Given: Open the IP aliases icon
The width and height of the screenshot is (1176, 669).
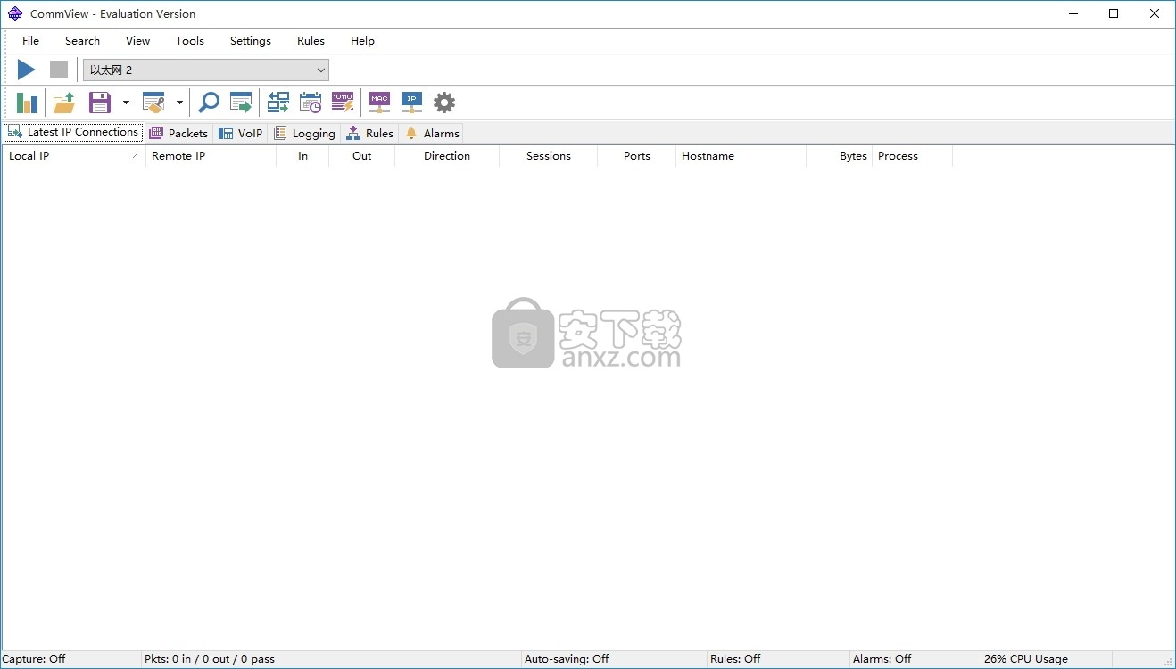Looking at the screenshot, I should (x=411, y=103).
